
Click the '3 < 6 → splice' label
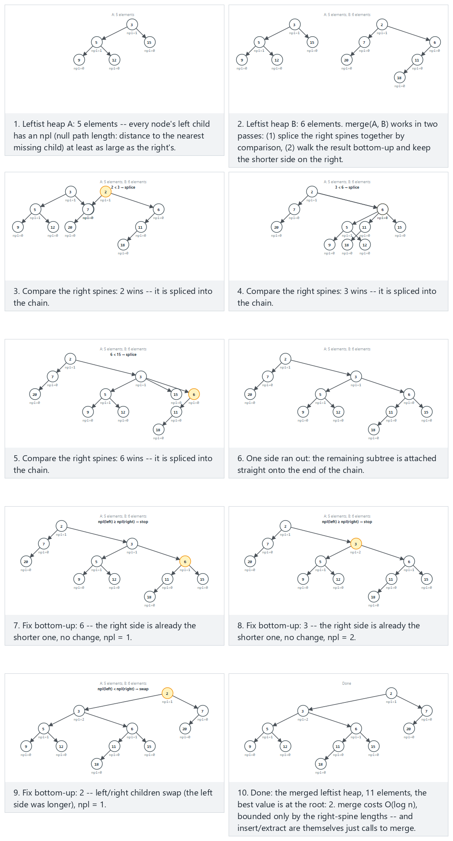tap(347, 187)
